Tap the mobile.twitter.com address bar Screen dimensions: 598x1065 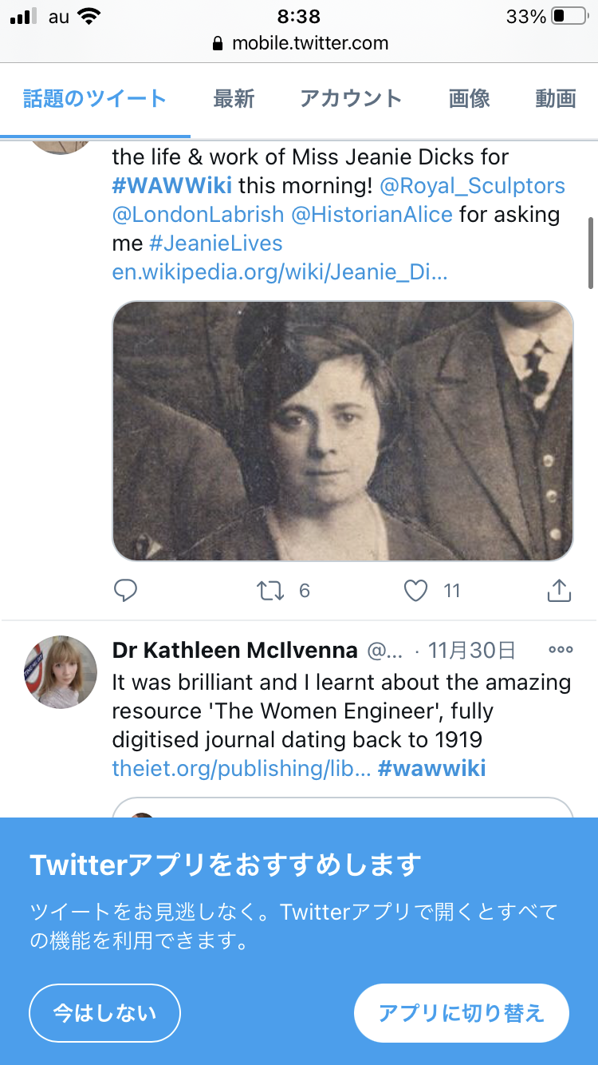309,43
